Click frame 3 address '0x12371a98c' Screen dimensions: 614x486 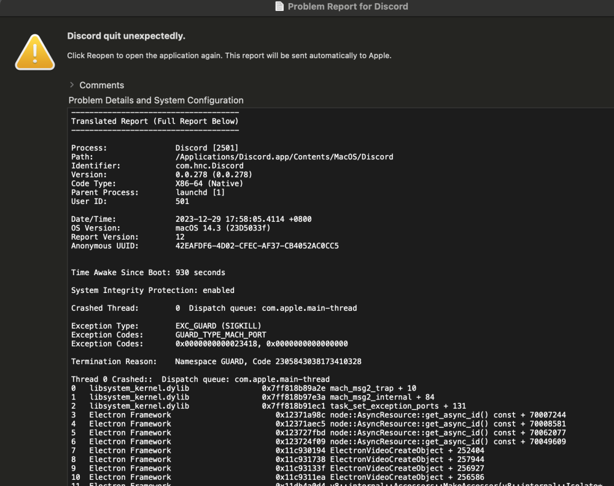300,415
